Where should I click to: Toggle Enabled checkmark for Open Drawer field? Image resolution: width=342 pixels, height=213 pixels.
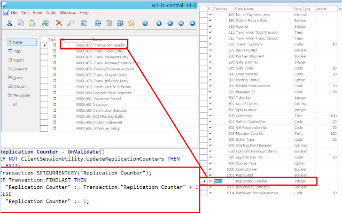210,169
